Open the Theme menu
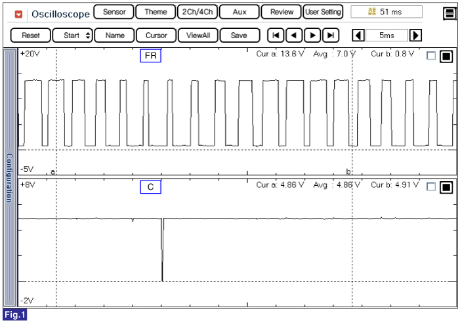460x323 pixels. 156,12
